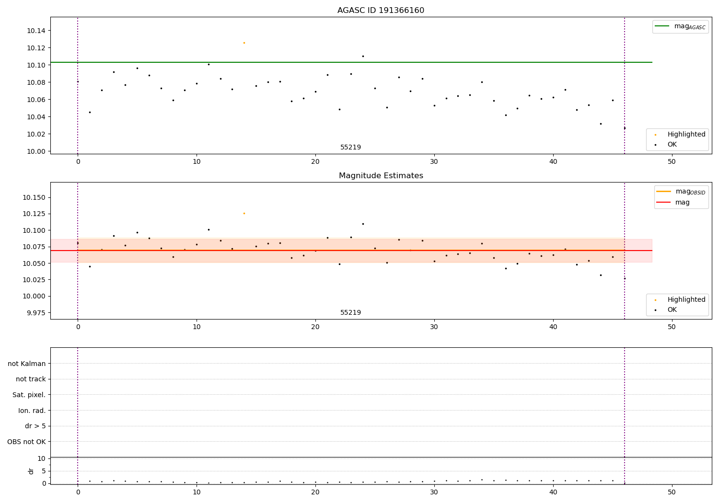Click the "Magnitude Estimates" plot title
This screenshot has width=719, height=503.
(x=381, y=176)
